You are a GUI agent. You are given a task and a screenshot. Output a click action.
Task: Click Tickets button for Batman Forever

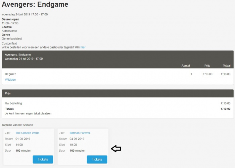97,159
